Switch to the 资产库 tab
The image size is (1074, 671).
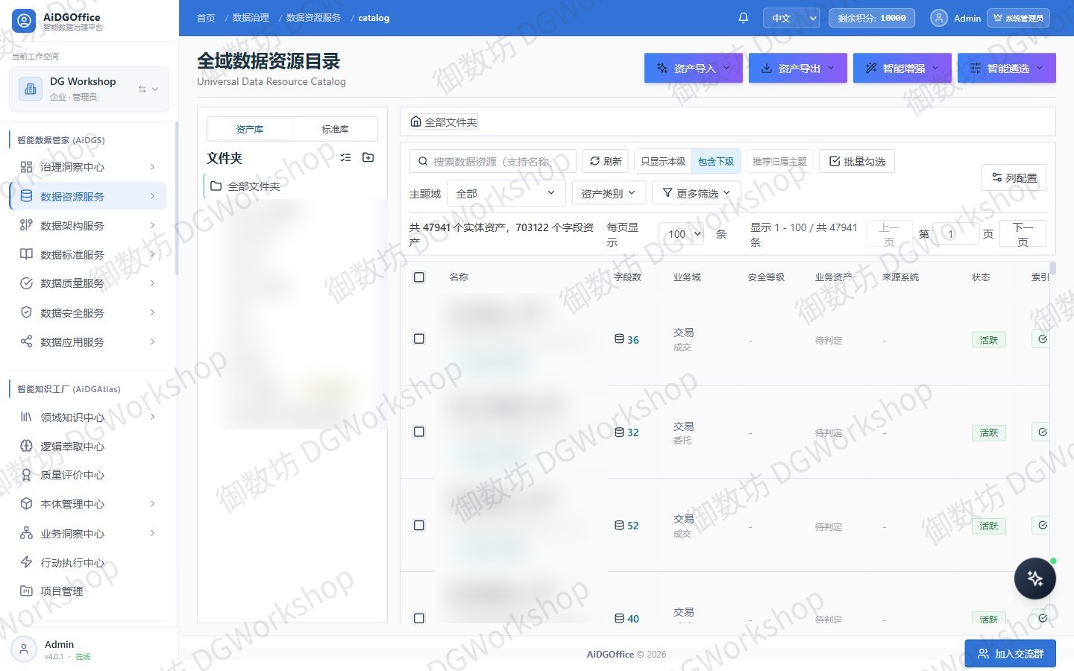250,129
